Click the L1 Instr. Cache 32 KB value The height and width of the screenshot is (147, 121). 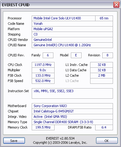(101, 65)
